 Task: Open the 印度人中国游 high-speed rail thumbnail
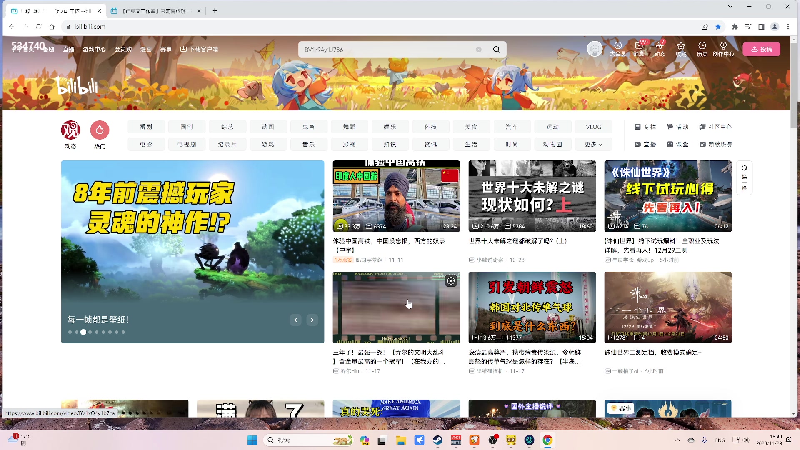click(396, 196)
